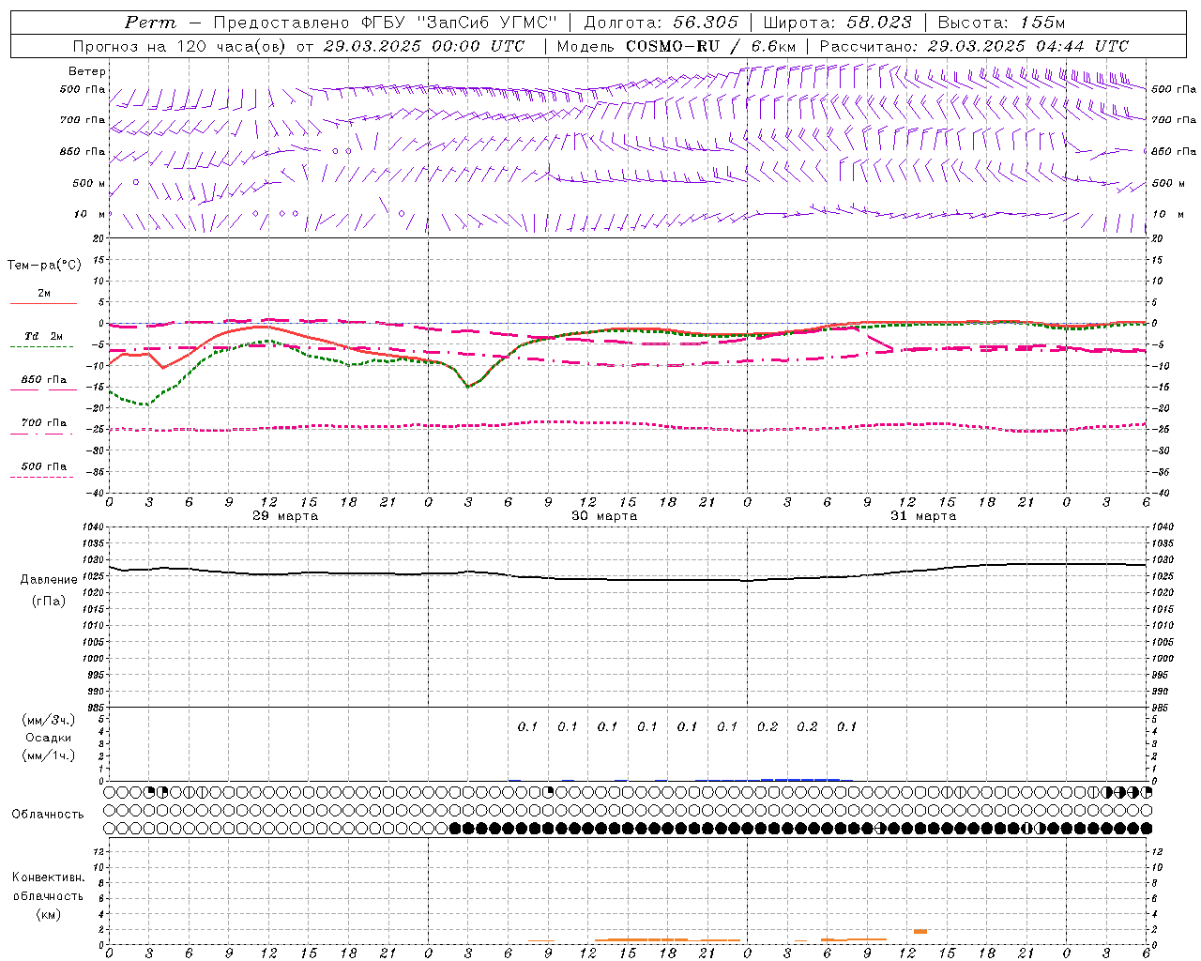Click the 'Perm' station title
1201x961 pixels.
click(150, 23)
